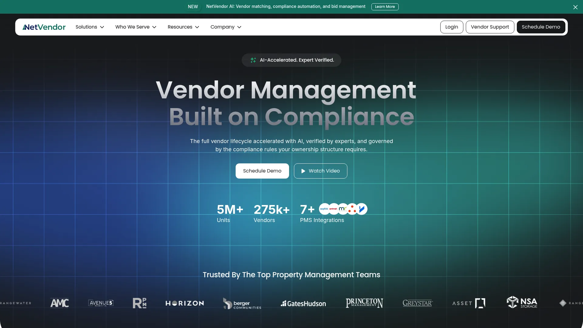Expand the Who We Serve chevron
Viewport: 583px width, 328px height.
point(154,27)
